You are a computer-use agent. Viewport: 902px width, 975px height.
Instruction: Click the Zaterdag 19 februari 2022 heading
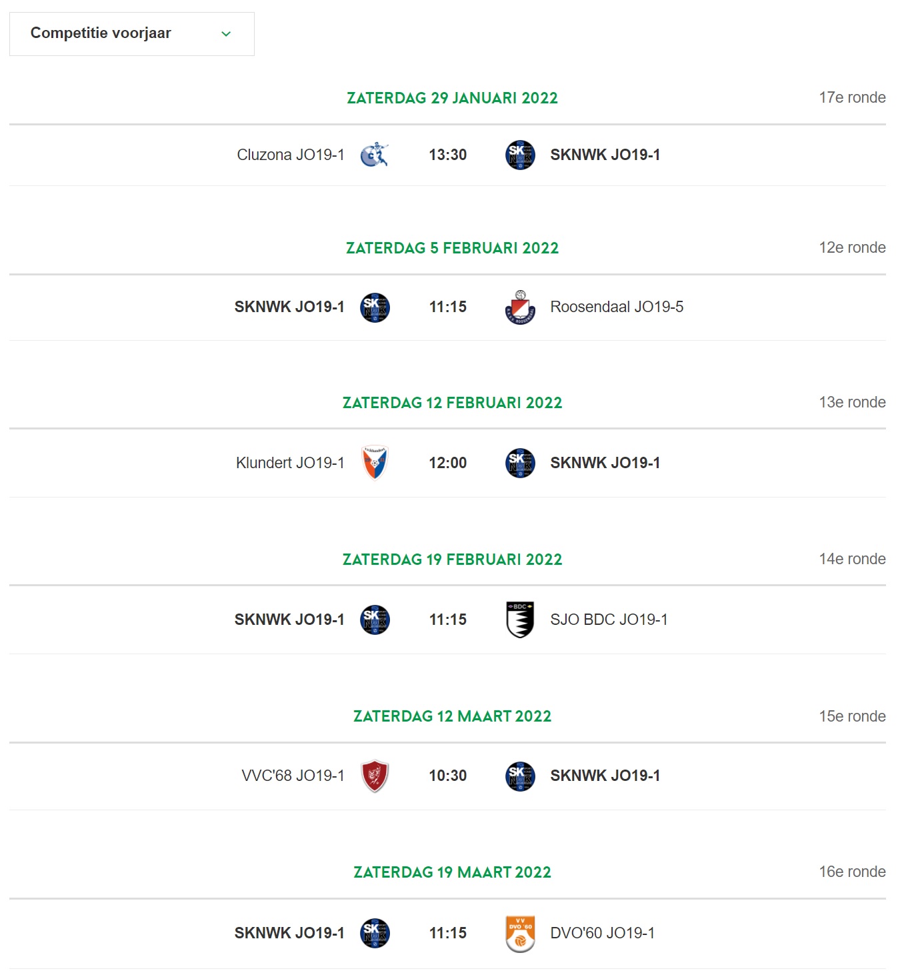(x=453, y=560)
